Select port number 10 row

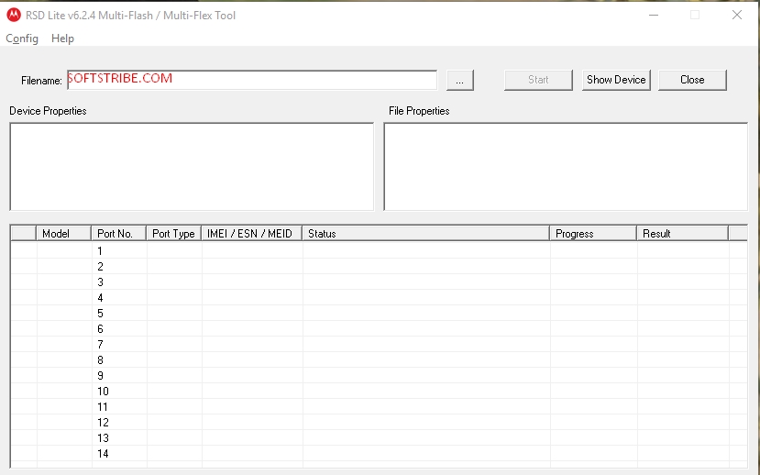point(379,391)
